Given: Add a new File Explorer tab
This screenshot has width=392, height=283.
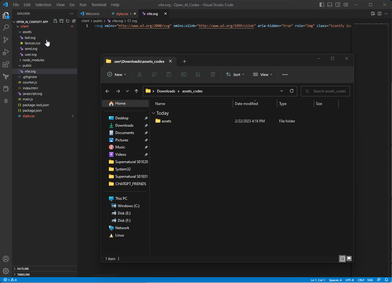Looking at the screenshot, I should pyautogui.click(x=184, y=61).
